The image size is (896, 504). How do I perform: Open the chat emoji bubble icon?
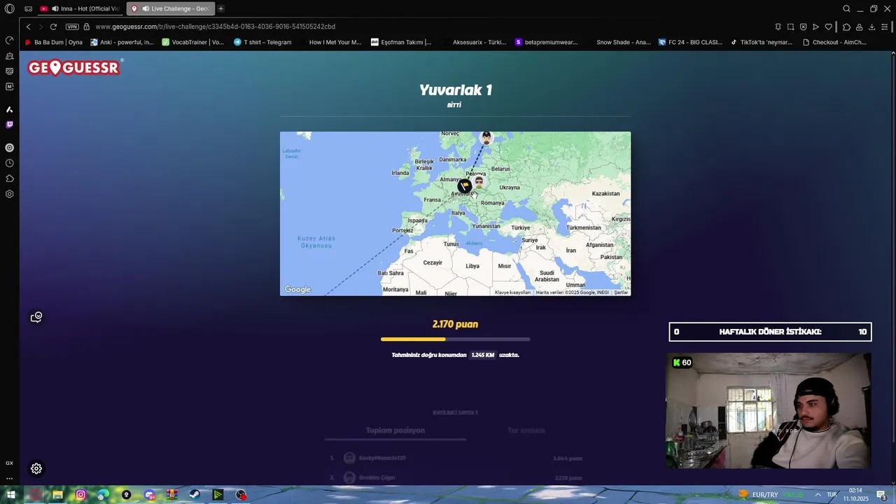tap(36, 317)
